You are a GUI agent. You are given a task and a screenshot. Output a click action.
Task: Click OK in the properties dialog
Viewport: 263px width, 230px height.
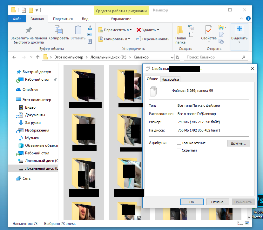point(192,202)
